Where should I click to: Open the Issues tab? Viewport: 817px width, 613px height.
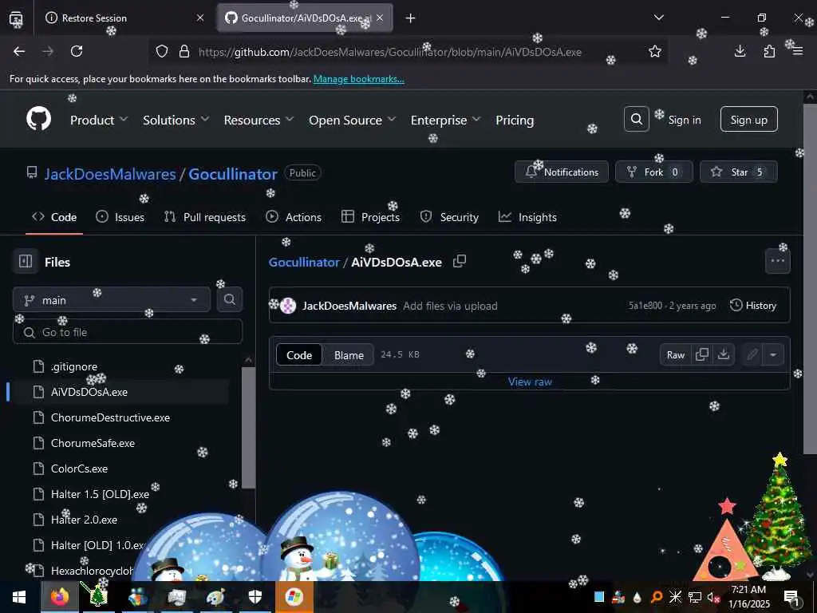click(x=120, y=217)
